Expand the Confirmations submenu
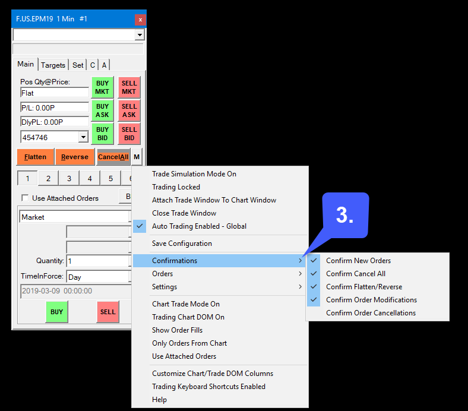This screenshot has width=468, height=411. coord(220,261)
